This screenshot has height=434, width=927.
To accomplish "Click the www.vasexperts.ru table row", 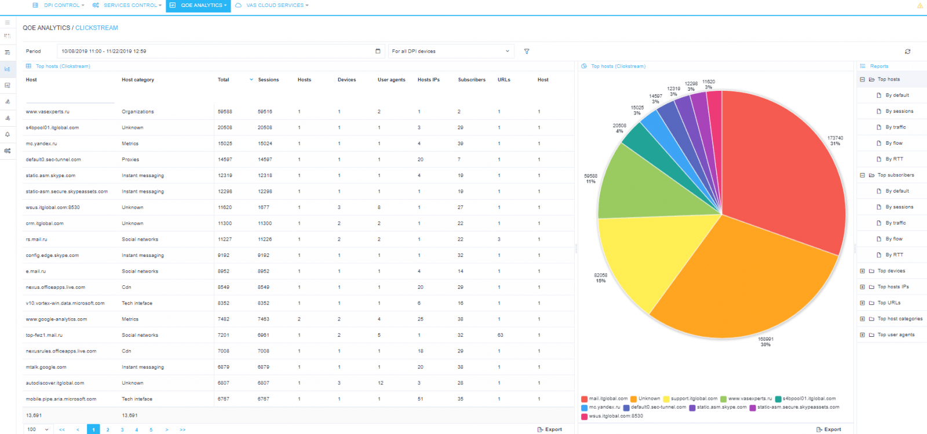I will point(298,112).
